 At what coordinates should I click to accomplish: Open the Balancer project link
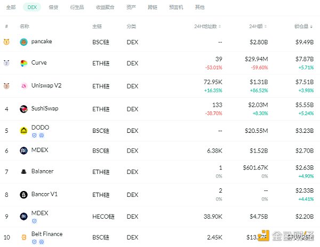coord(43,171)
